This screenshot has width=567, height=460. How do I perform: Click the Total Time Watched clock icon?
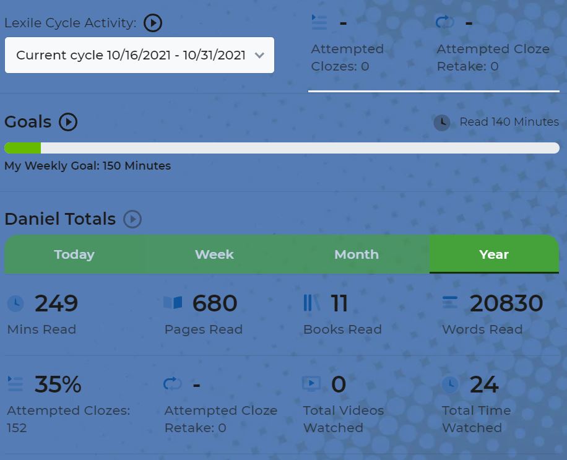pyautogui.click(x=450, y=384)
